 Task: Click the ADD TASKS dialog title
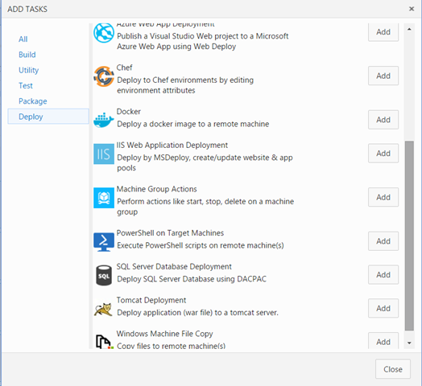tap(27, 9)
